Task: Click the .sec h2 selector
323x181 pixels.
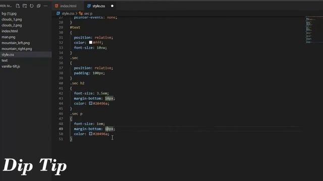Action: (77, 83)
